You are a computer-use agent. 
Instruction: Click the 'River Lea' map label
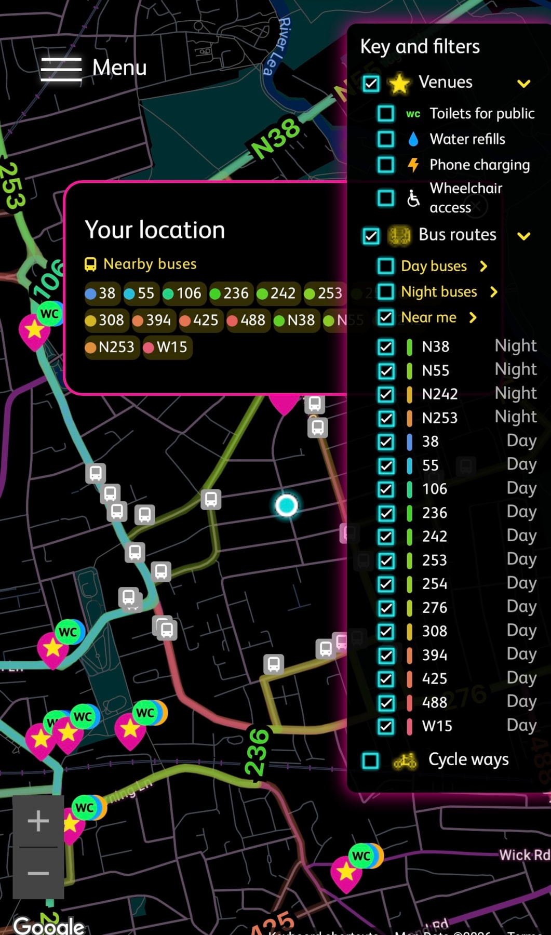coord(277,46)
